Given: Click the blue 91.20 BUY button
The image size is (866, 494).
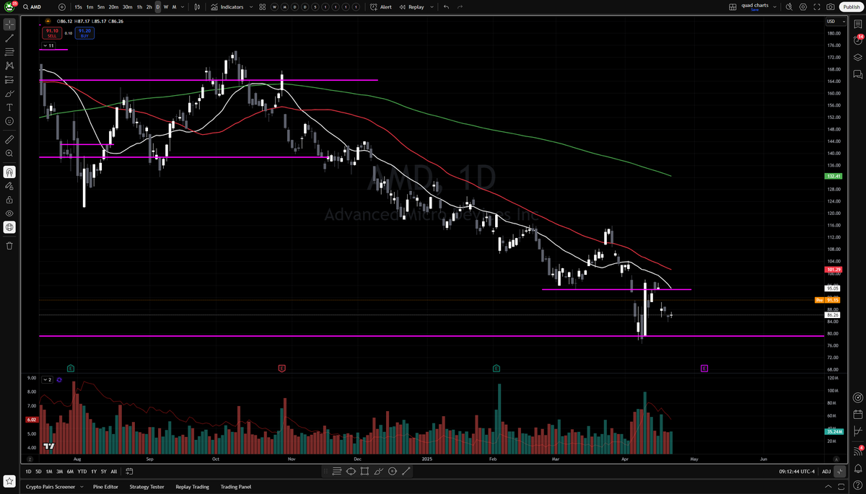Looking at the screenshot, I should click(84, 32).
